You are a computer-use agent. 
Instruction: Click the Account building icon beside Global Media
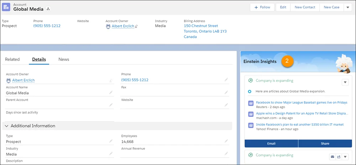[6, 7]
